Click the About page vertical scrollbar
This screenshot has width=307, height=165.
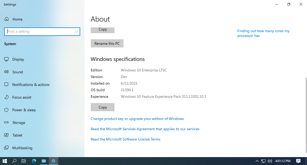coord(306,115)
